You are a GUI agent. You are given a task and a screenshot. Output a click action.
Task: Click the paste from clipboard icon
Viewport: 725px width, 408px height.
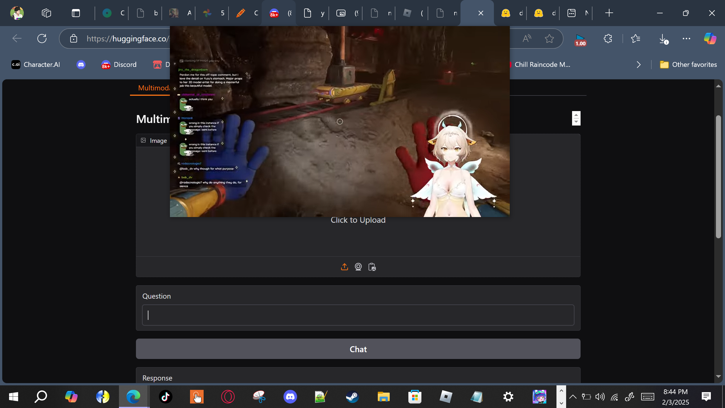(x=372, y=267)
